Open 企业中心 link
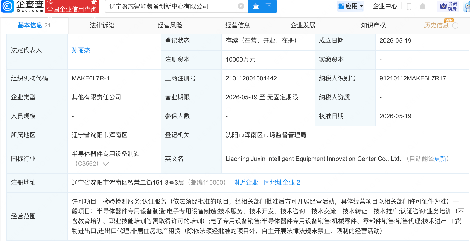 coord(385,6)
